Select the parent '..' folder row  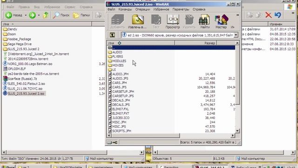[171, 48]
